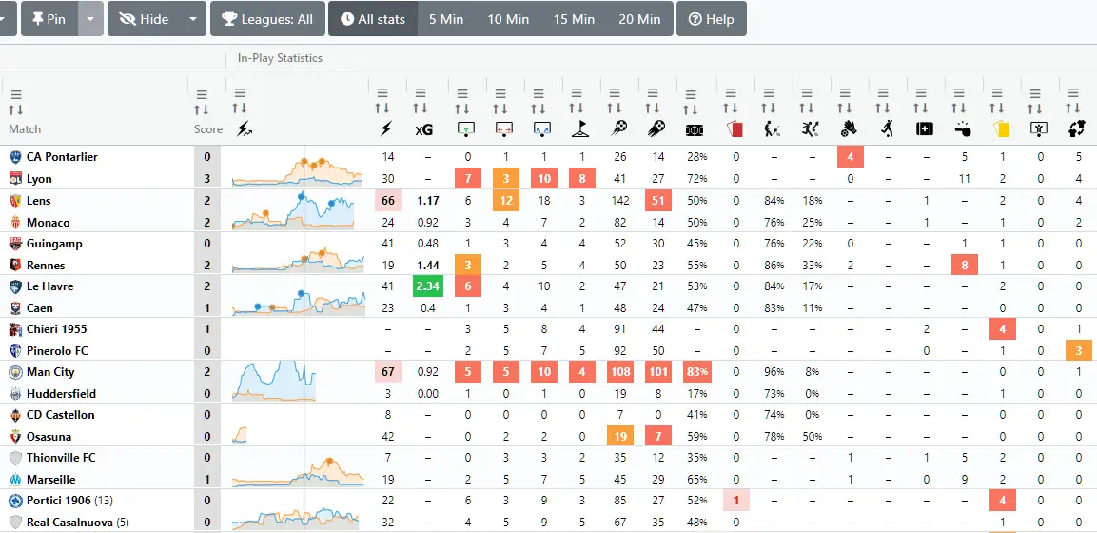
Task: Open the xG column hamburger menu
Action: pos(421,92)
